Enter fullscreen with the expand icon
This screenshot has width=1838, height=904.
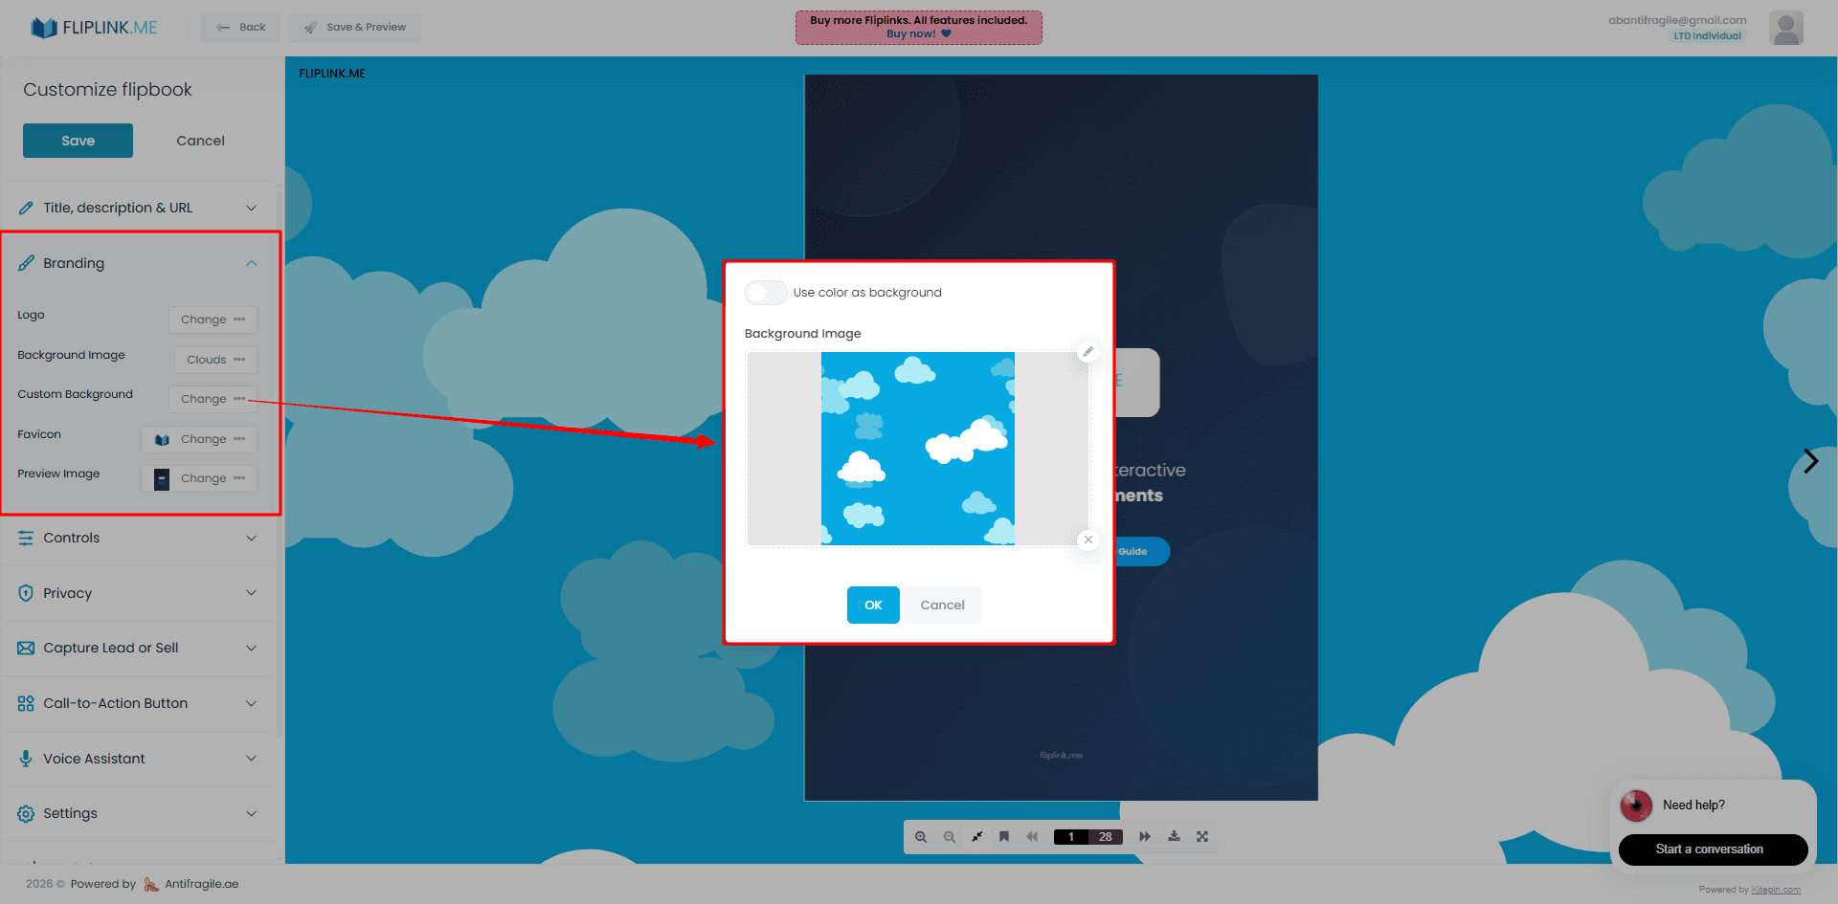click(x=1202, y=836)
